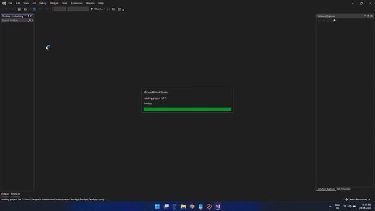The image size is (375, 211).
Task: Open the Solution Explorer window position dropdown
Action: tap(365, 16)
